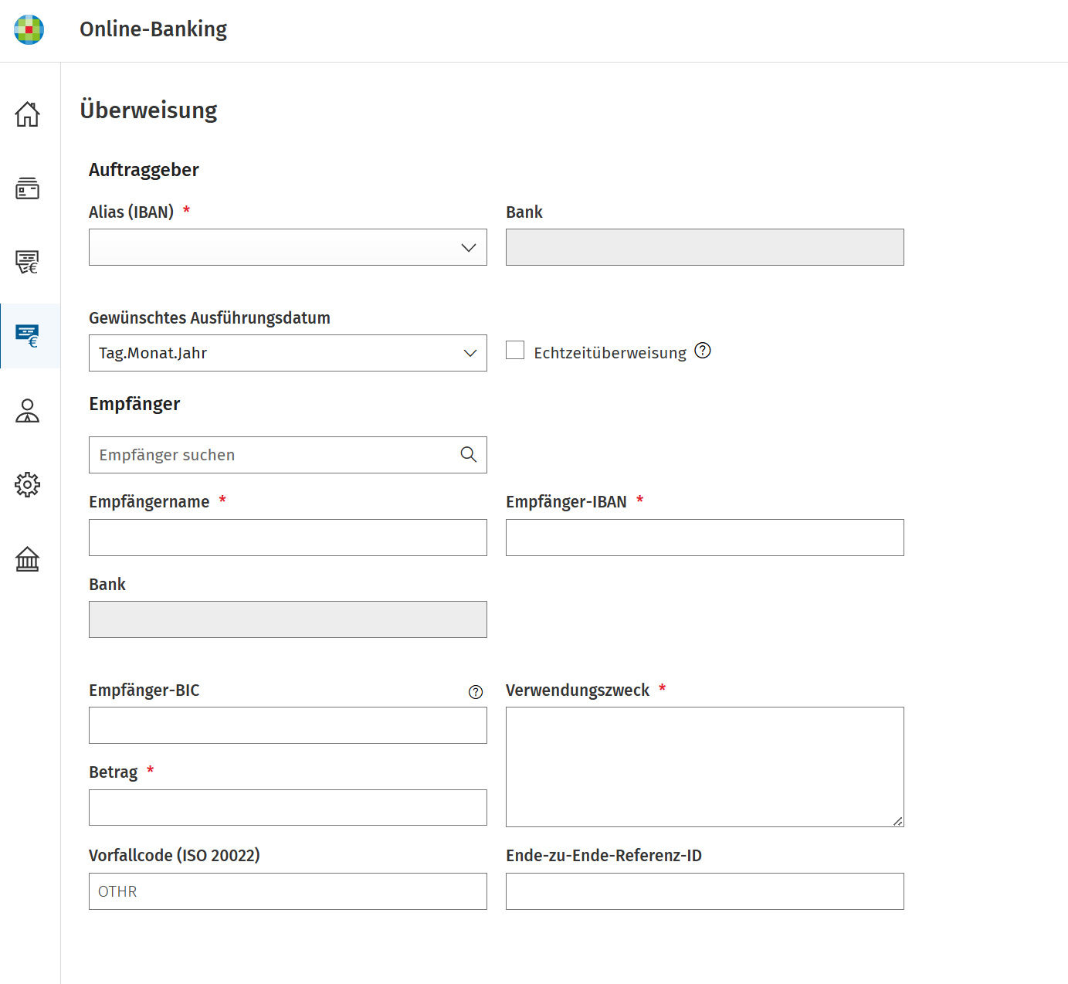Click the Verwendungszweck text area
The width and height of the screenshot is (1068, 984).
705,767
